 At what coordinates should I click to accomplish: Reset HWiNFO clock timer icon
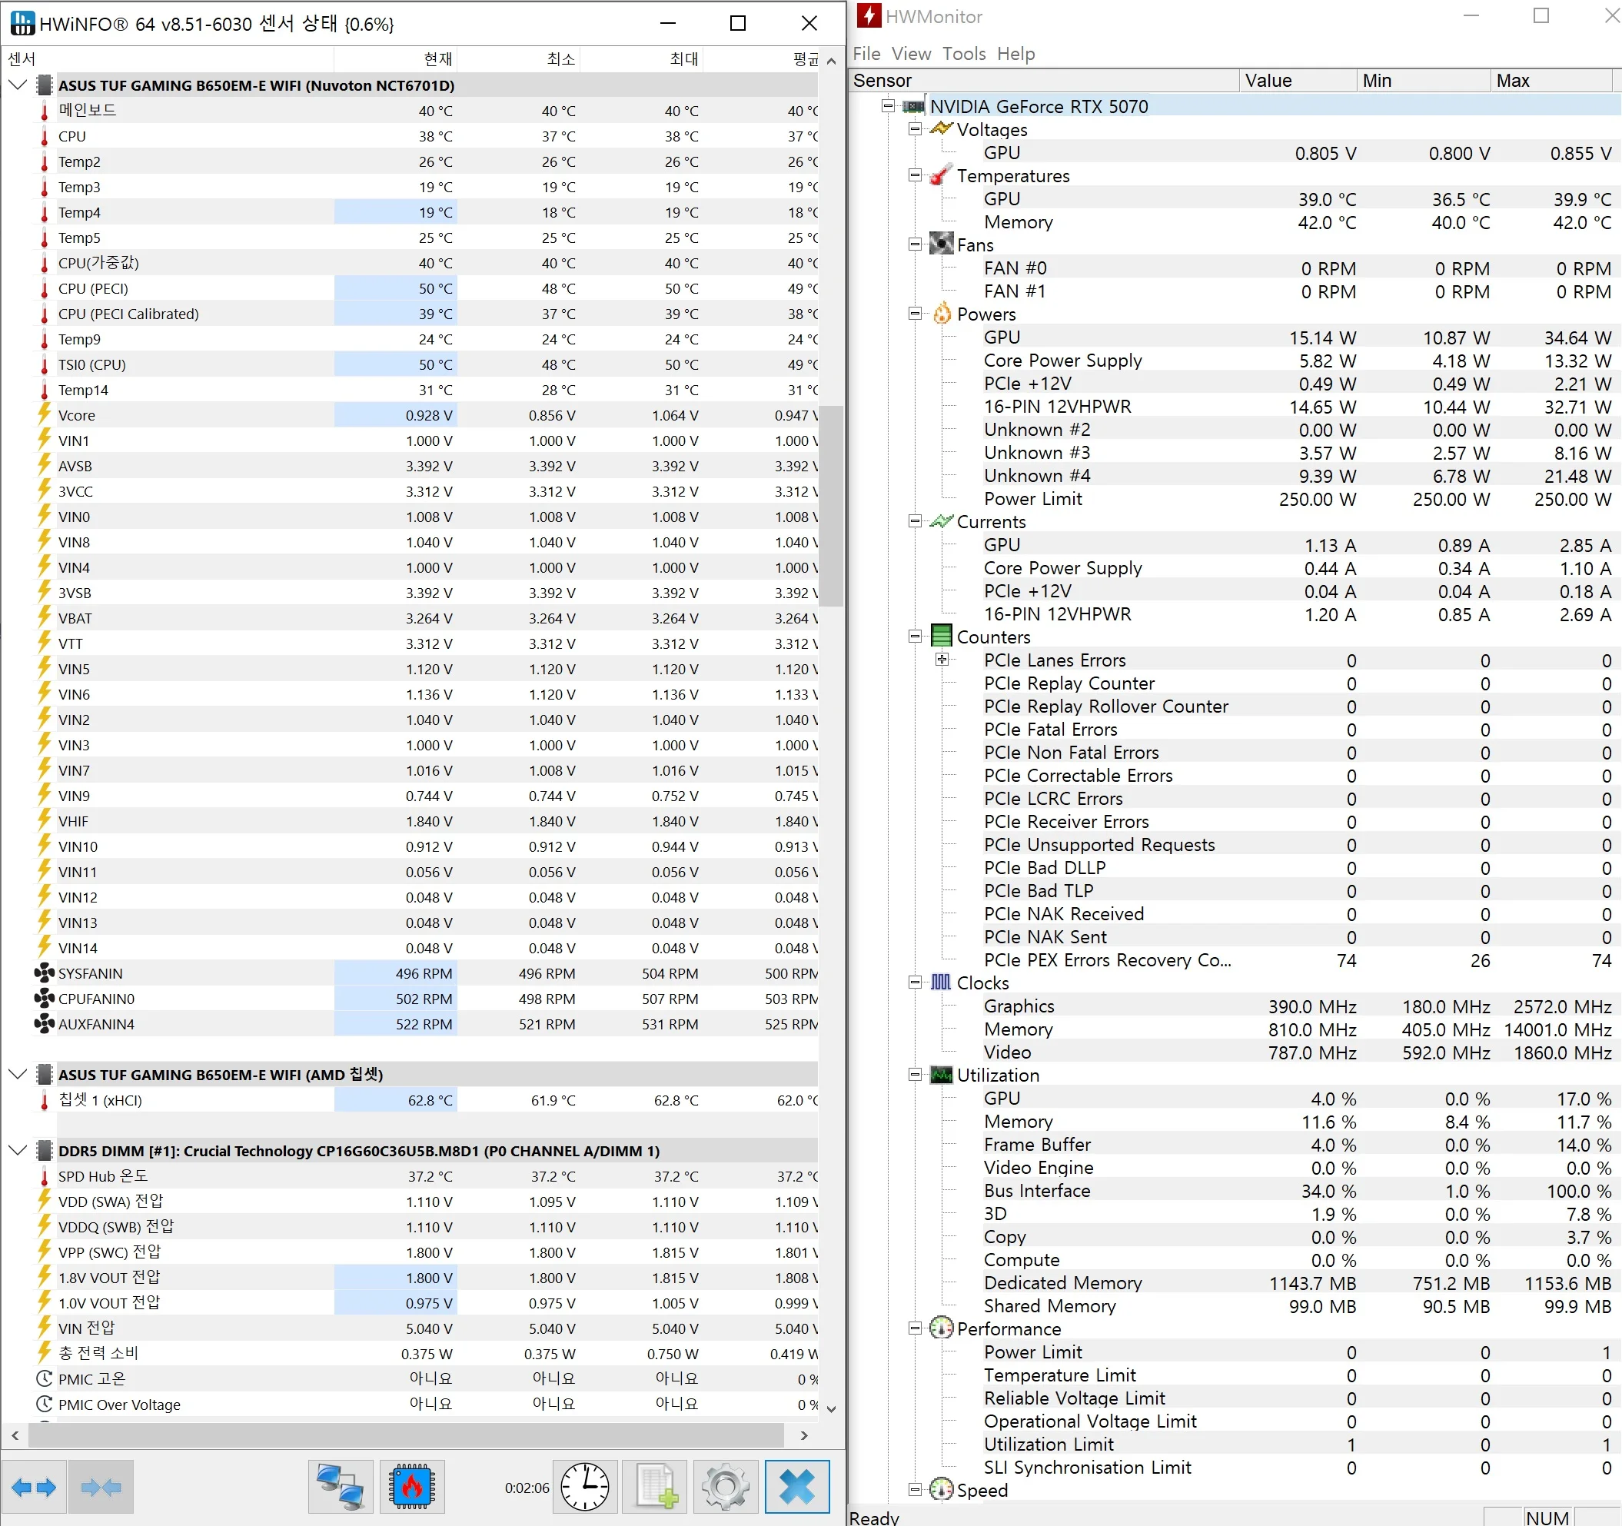pyautogui.click(x=584, y=1487)
